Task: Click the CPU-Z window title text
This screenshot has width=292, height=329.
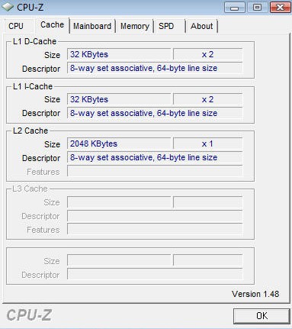Action: (30, 7)
